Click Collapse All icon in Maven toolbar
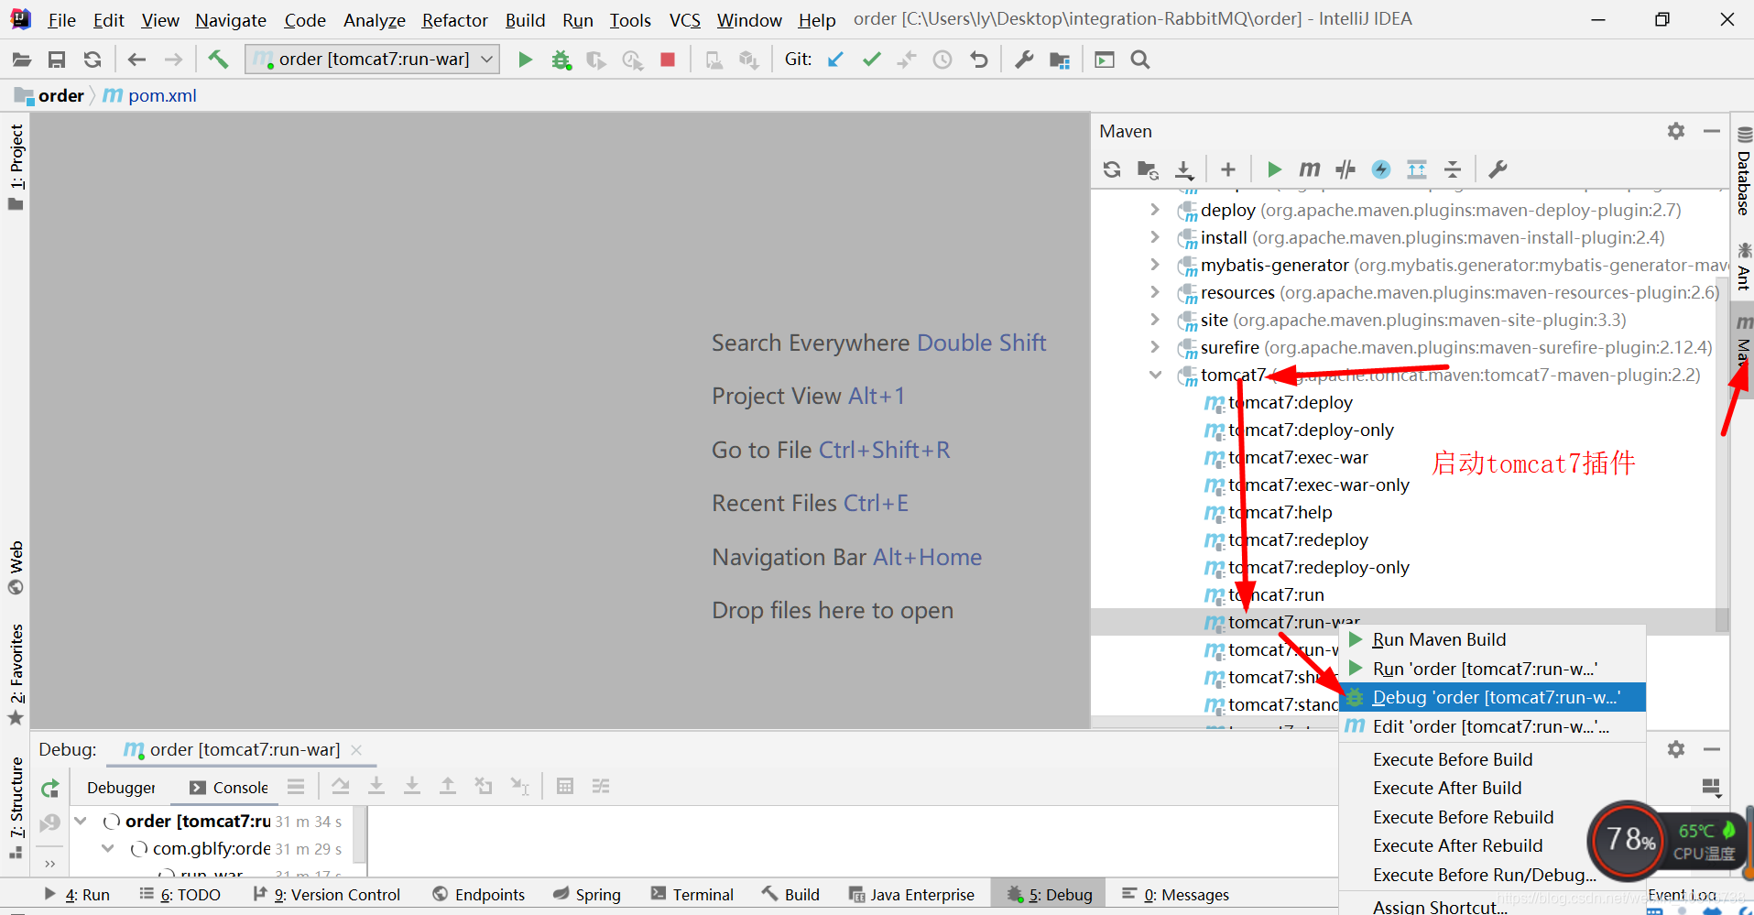Image resolution: width=1754 pixels, height=915 pixels. tap(1453, 169)
